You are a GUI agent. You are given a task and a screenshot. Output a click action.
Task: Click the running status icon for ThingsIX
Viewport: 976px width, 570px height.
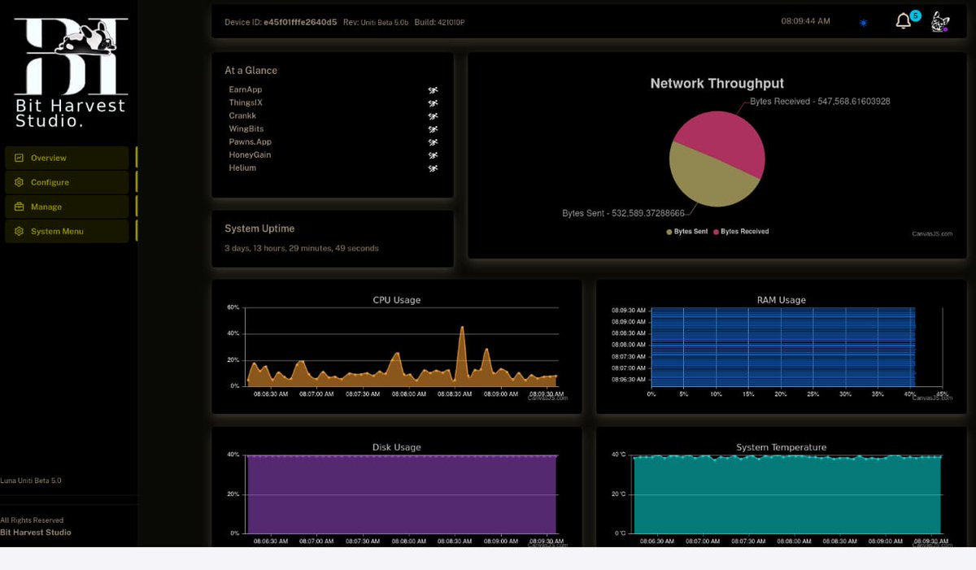[x=434, y=103]
